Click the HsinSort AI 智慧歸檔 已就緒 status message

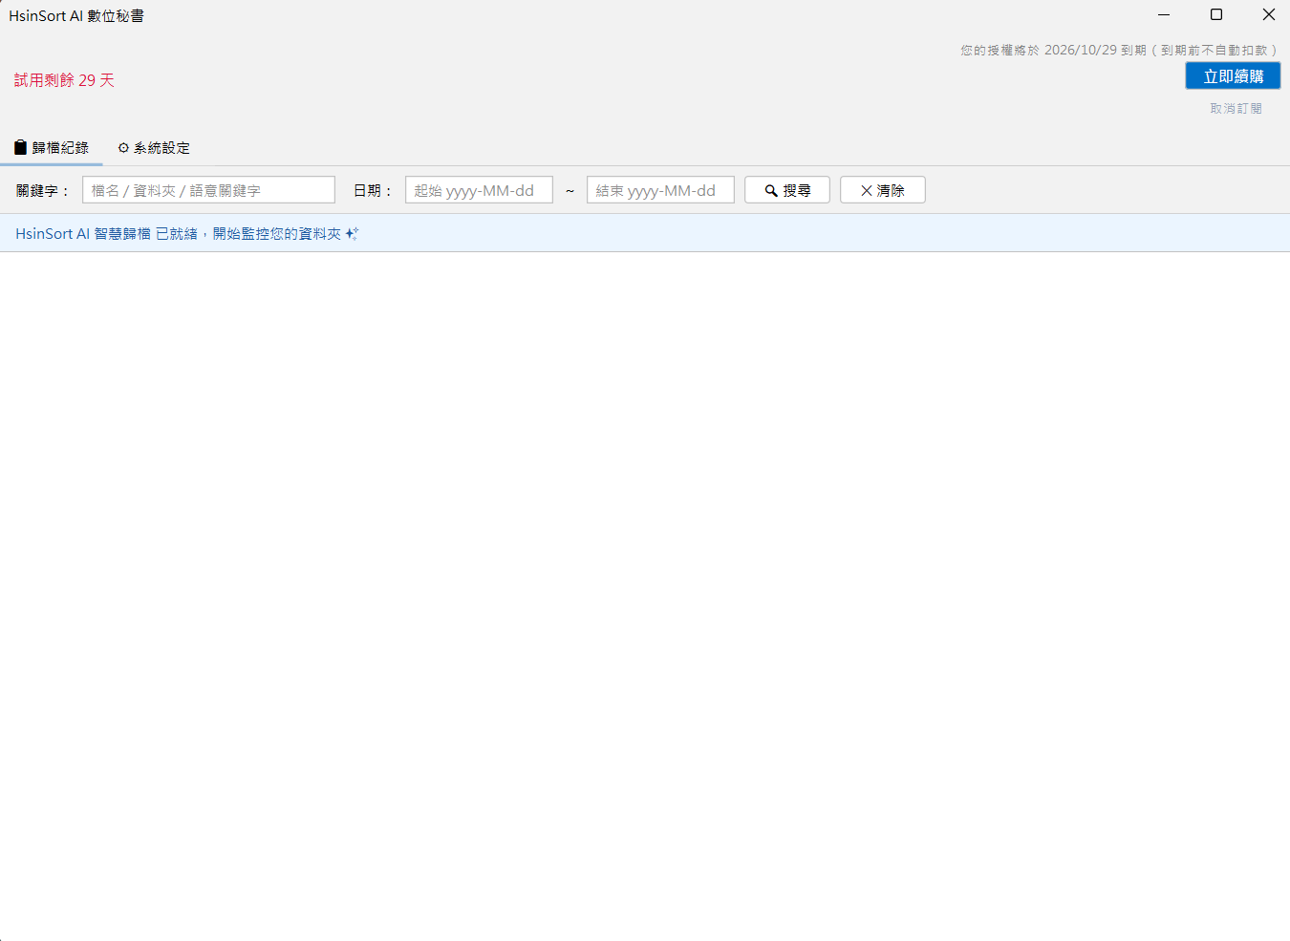186,233
